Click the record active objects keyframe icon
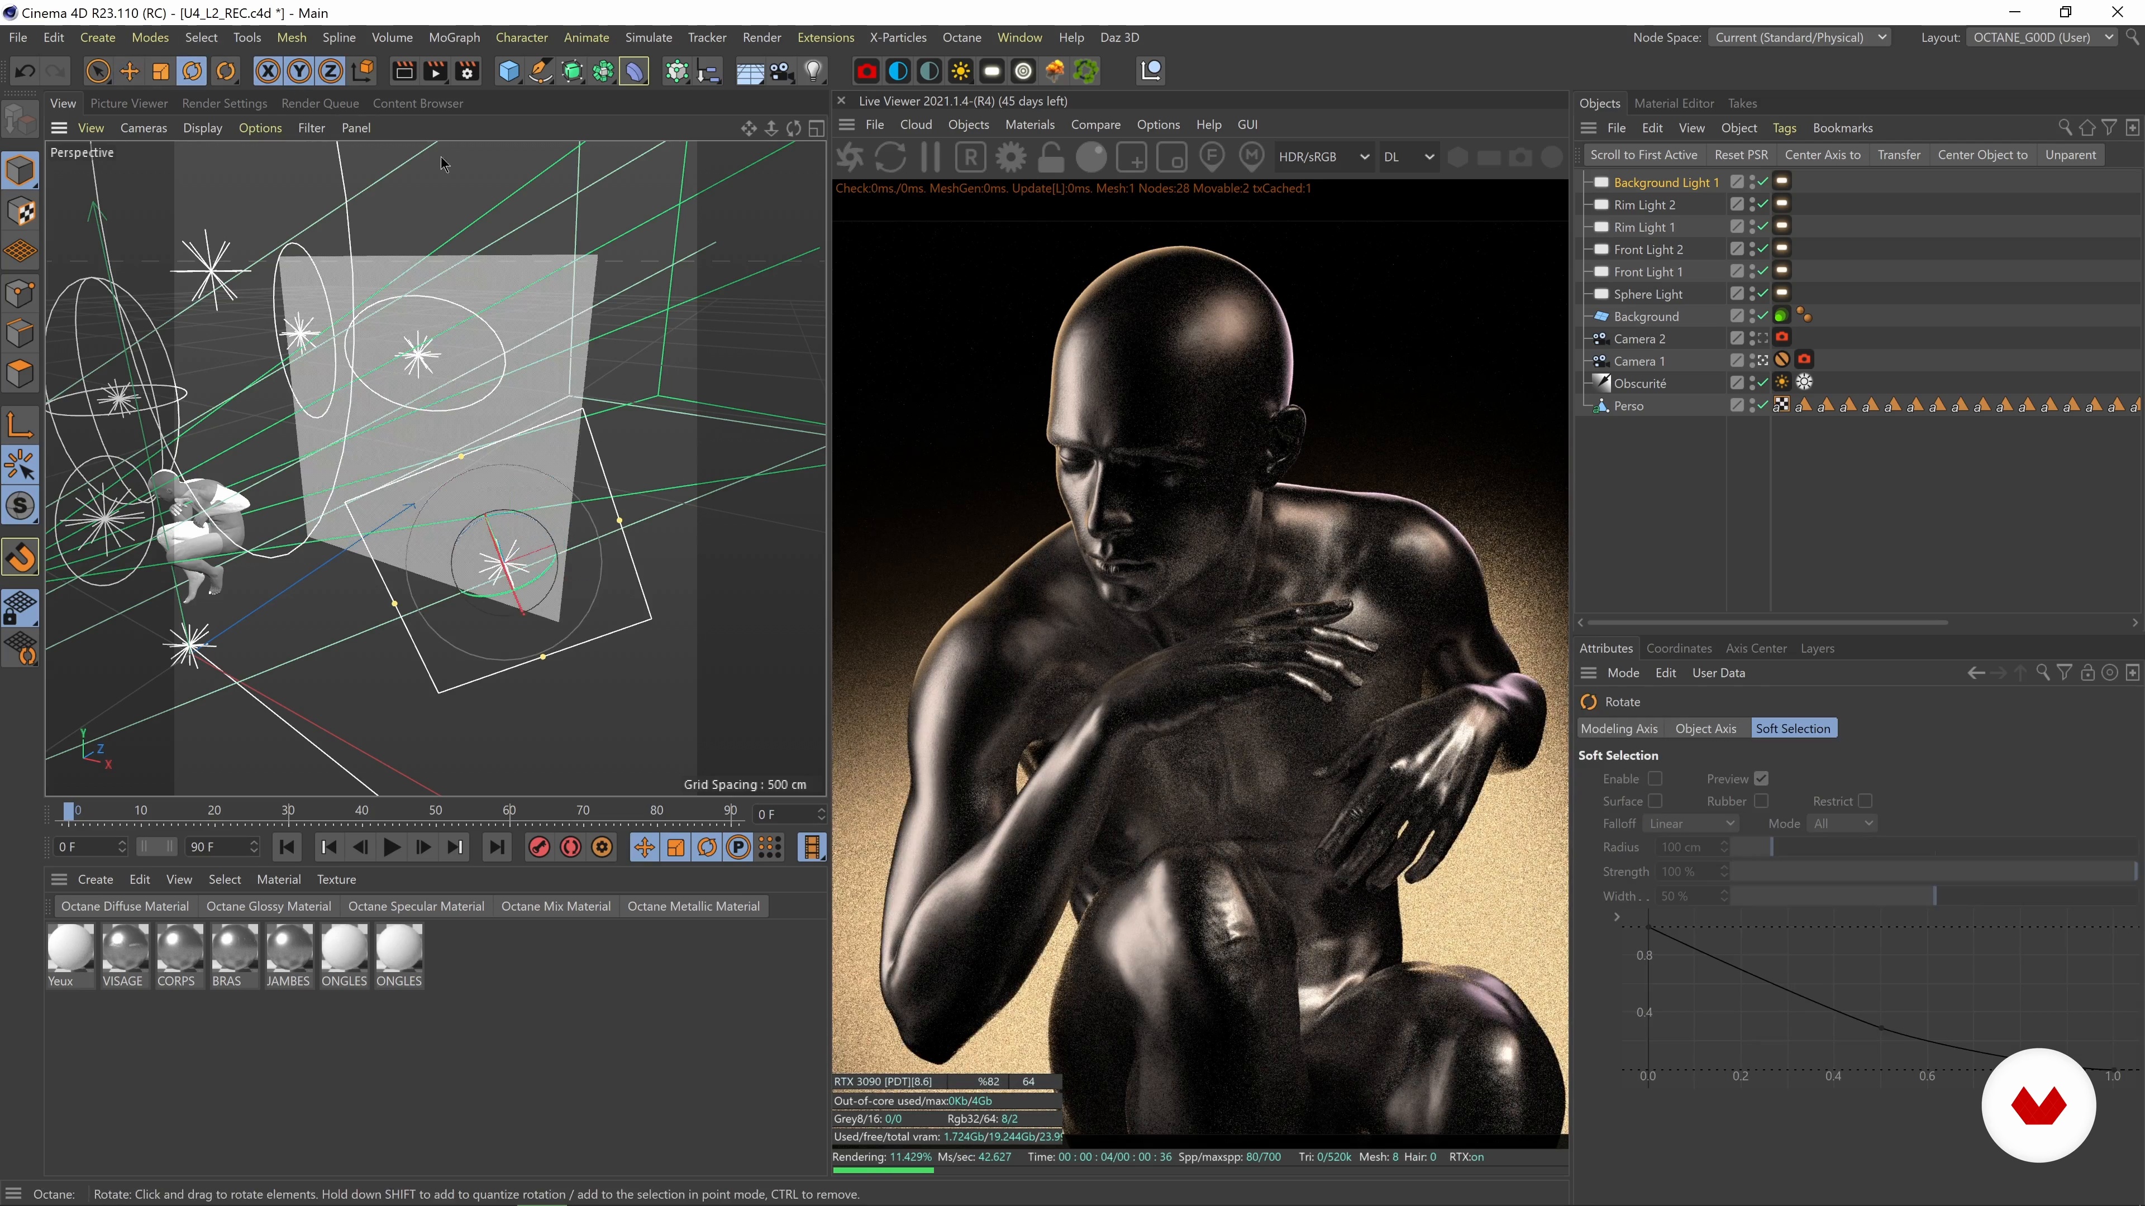The image size is (2145, 1206). pyautogui.click(x=538, y=848)
